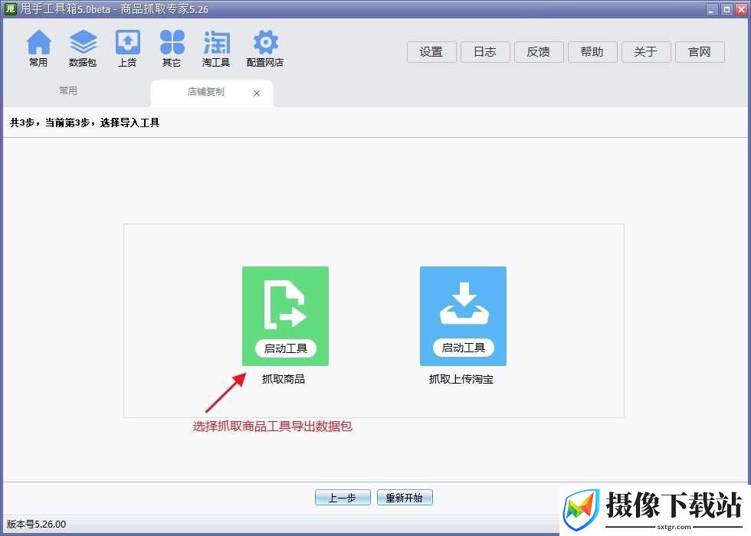Close the 店铺复制 tab
Screen dimensions: 751x536
click(x=257, y=93)
